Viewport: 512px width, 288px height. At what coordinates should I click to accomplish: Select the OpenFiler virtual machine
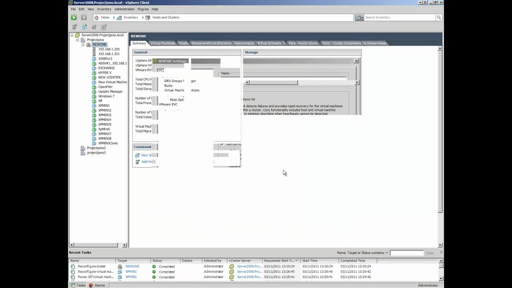(105, 87)
